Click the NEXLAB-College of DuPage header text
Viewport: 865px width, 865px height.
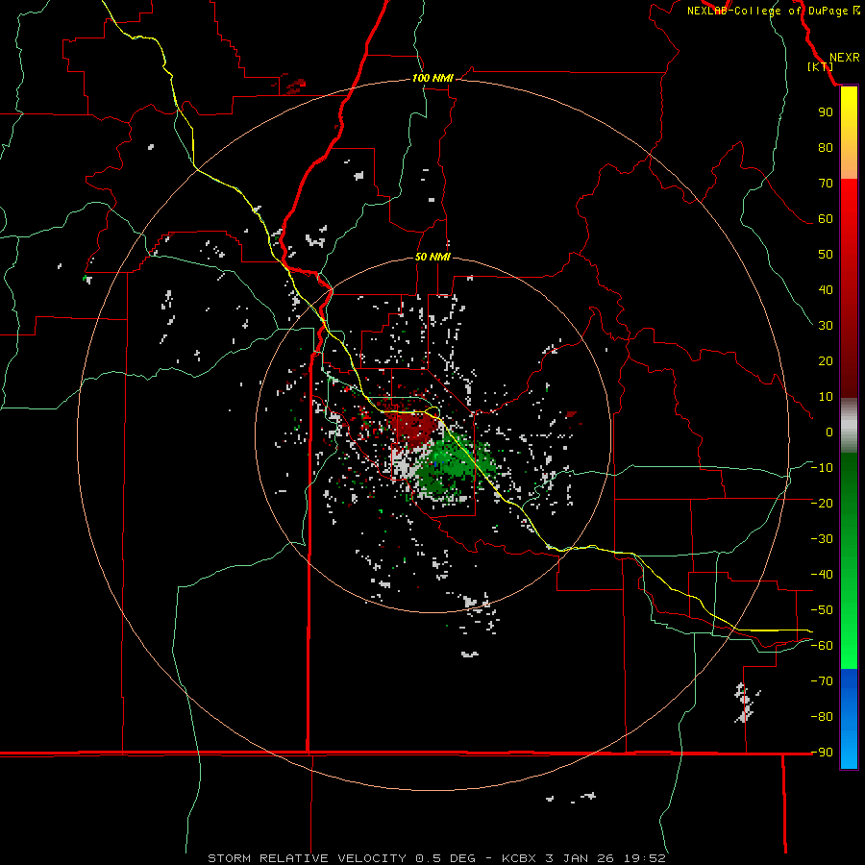pyautogui.click(x=767, y=11)
